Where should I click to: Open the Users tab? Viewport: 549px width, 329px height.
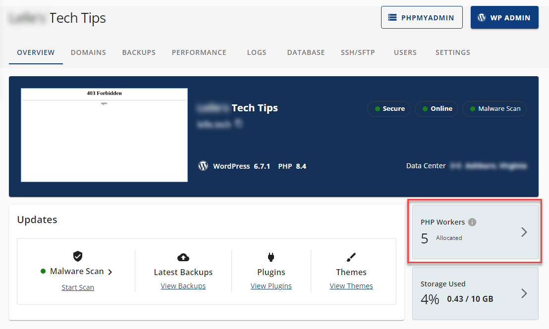[x=405, y=52]
